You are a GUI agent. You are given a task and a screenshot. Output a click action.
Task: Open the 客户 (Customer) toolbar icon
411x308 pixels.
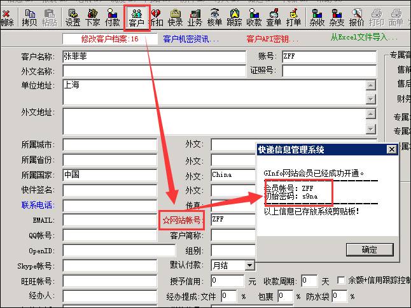136,17
